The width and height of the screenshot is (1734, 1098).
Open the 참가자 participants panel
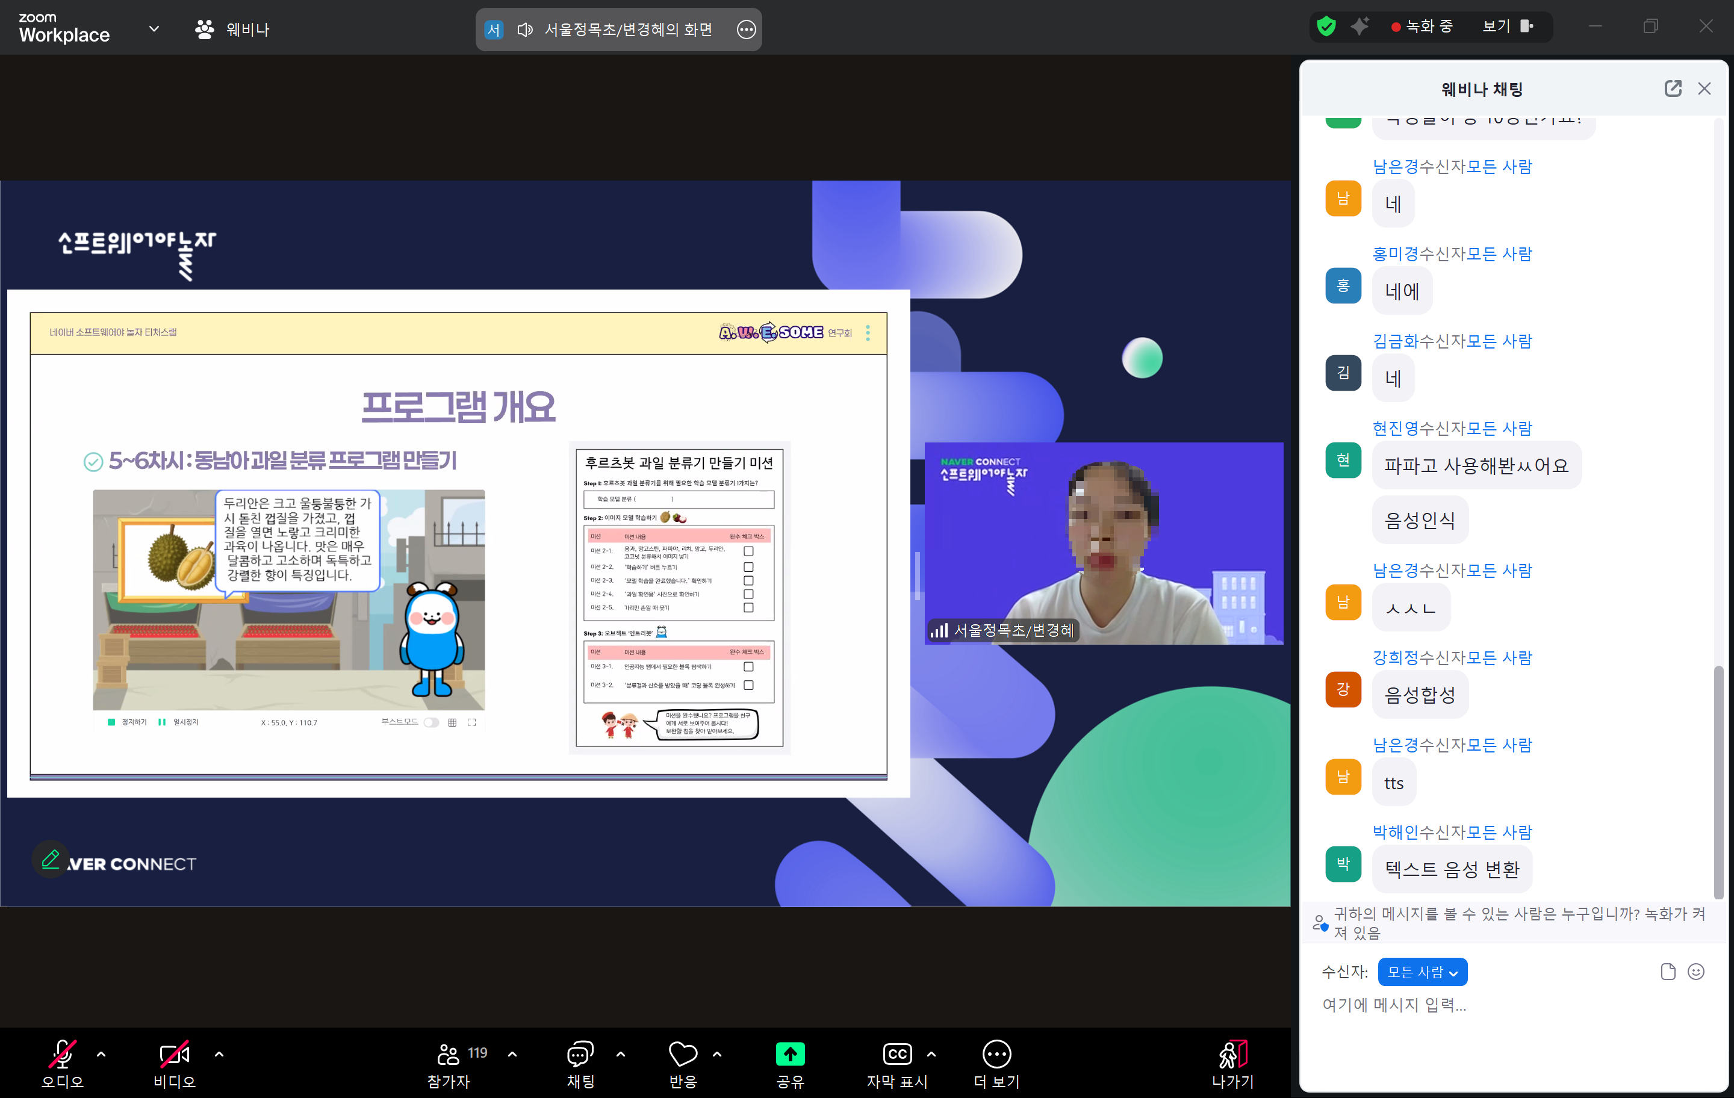tap(448, 1055)
